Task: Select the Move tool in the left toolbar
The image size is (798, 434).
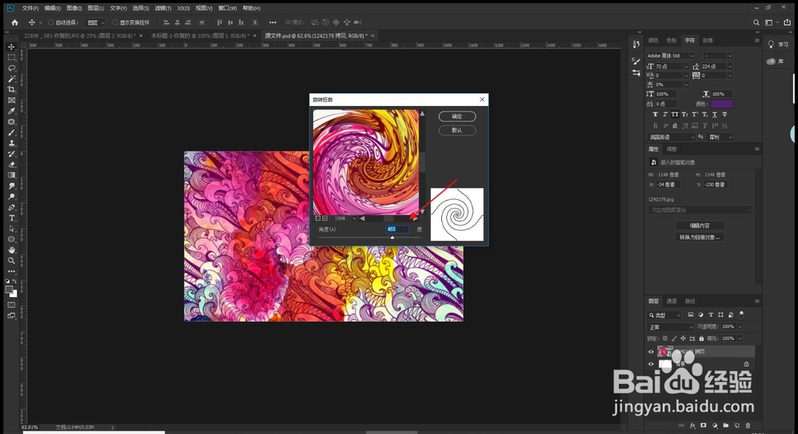Action: pyautogui.click(x=11, y=47)
